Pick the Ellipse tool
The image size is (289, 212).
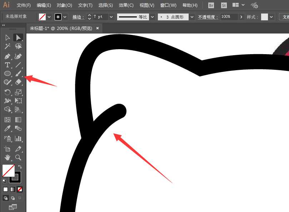[8, 73]
